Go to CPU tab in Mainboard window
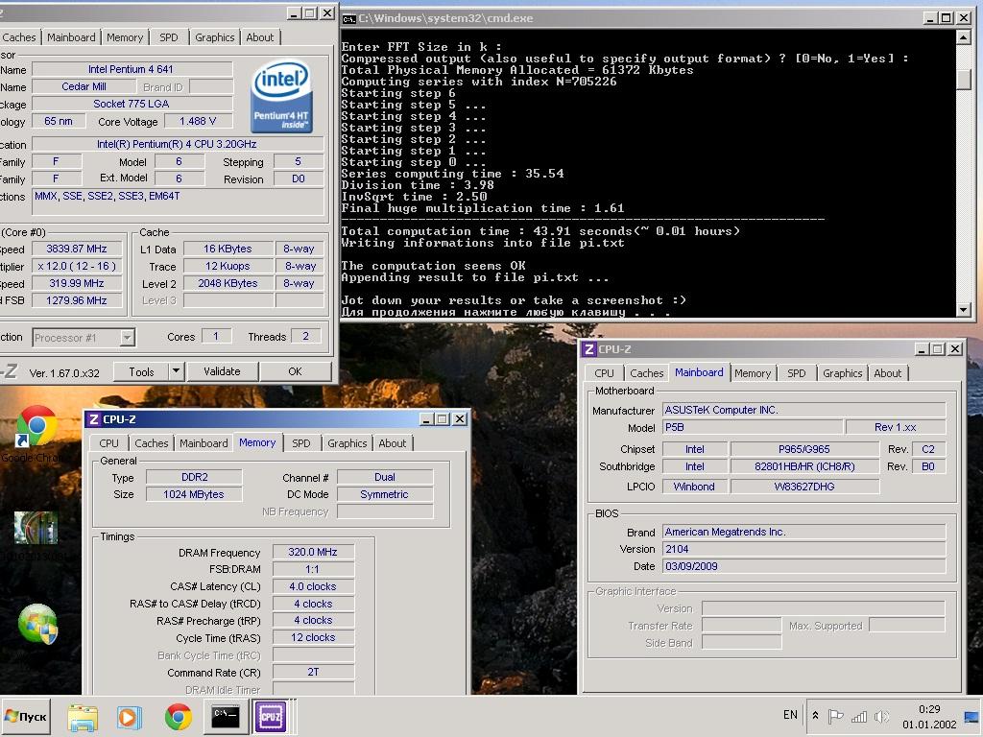Viewport: 983px width, 737px height. [604, 373]
